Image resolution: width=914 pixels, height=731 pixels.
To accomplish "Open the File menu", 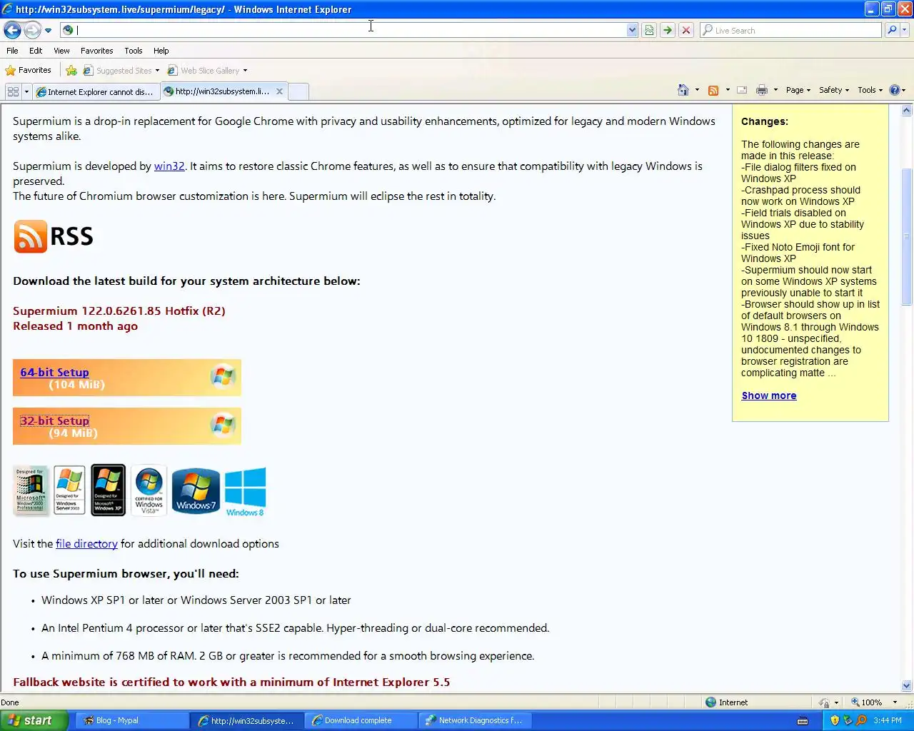I will pyautogui.click(x=12, y=51).
